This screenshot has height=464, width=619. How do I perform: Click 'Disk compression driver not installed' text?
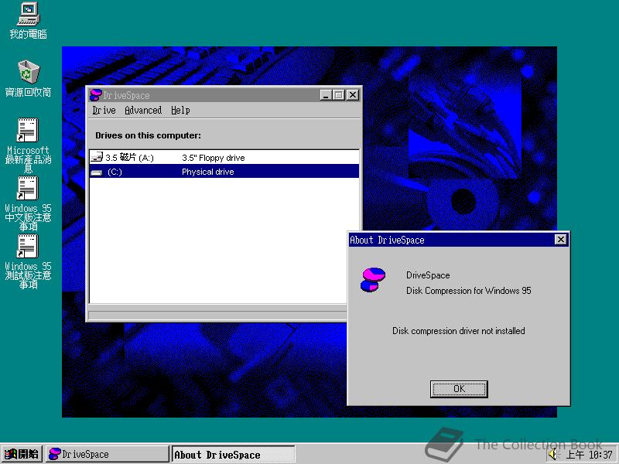click(x=458, y=331)
